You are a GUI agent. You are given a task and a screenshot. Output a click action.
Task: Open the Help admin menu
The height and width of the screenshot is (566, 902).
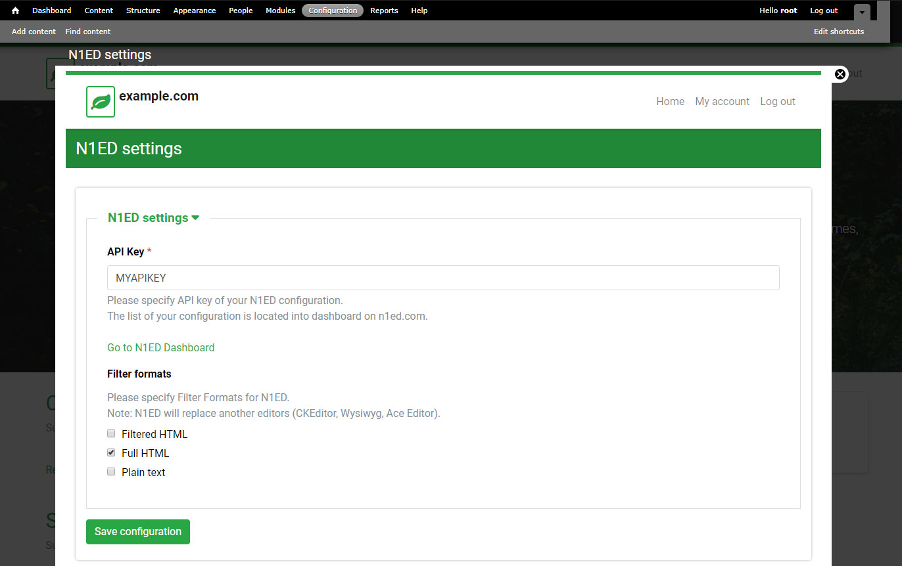click(x=419, y=11)
